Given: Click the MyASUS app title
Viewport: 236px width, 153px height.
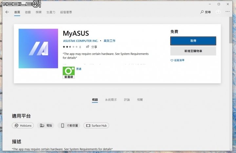Looking at the screenshot, I should click(76, 33).
